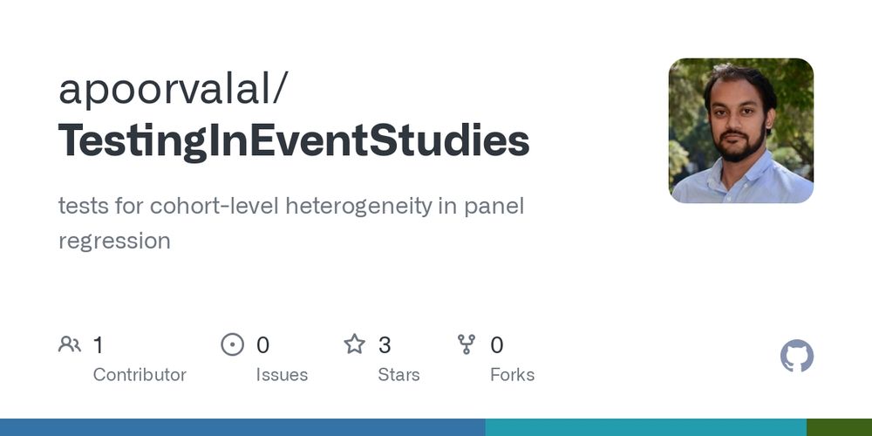Select the Forks label
Image resolution: width=872 pixels, height=436 pixels.
[512, 375]
